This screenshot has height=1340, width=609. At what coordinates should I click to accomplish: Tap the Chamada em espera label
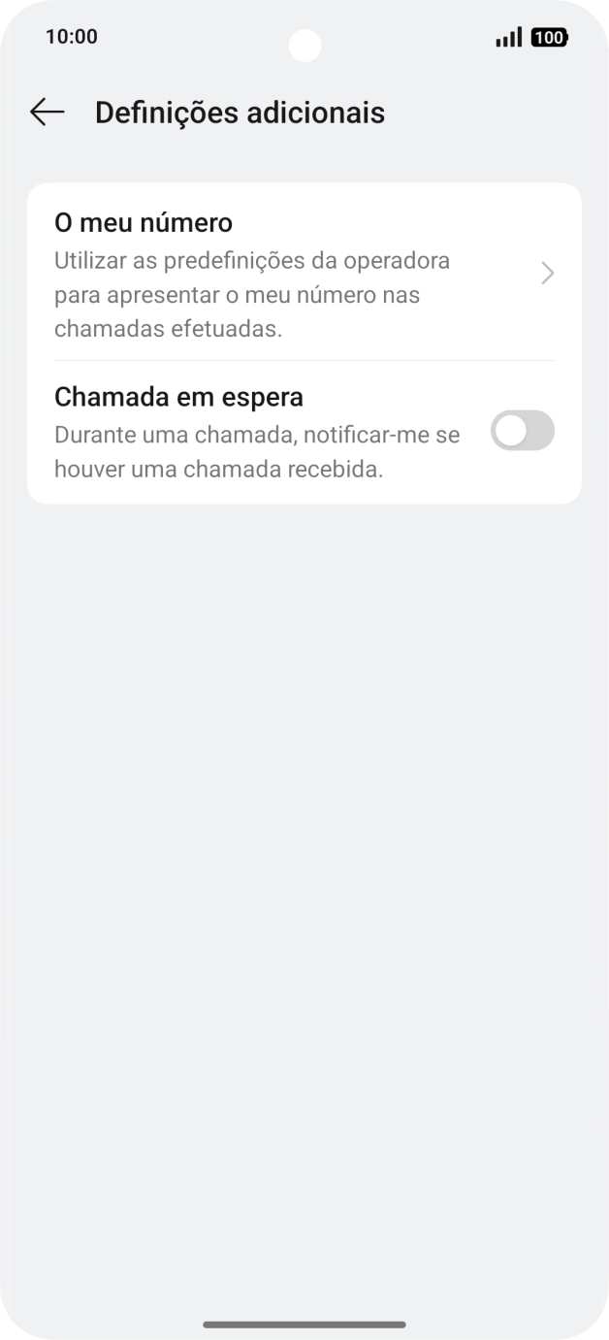(178, 396)
